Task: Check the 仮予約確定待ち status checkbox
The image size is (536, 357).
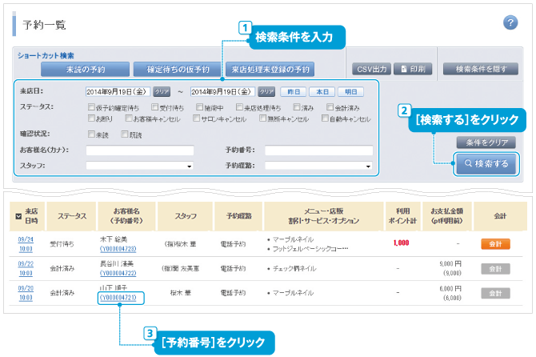Action: click(x=90, y=106)
